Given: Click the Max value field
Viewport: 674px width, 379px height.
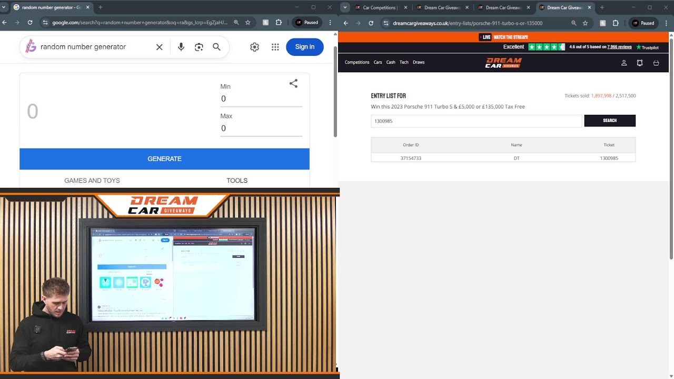Looking at the screenshot, I should pyautogui.click(x=261, y=128).
